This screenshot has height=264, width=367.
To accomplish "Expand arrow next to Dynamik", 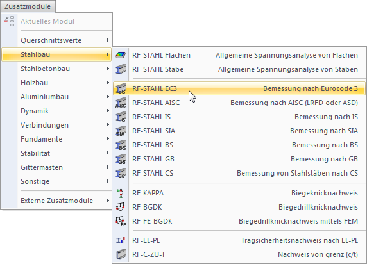I will (107, 111).
